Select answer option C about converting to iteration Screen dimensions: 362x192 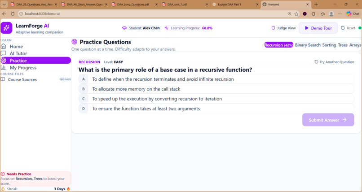pyautogui.click(x=216, y=99)
